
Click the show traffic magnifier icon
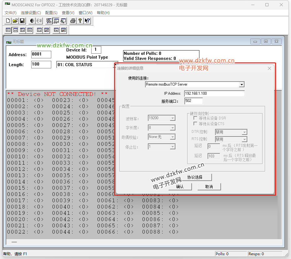63,21
